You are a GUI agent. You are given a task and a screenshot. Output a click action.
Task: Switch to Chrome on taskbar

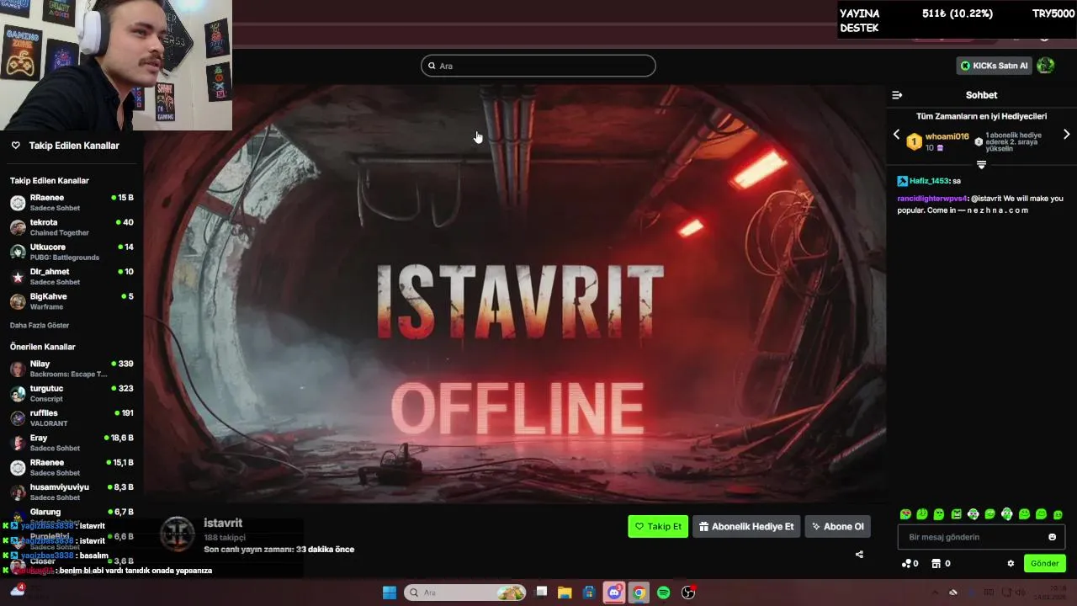639,593
